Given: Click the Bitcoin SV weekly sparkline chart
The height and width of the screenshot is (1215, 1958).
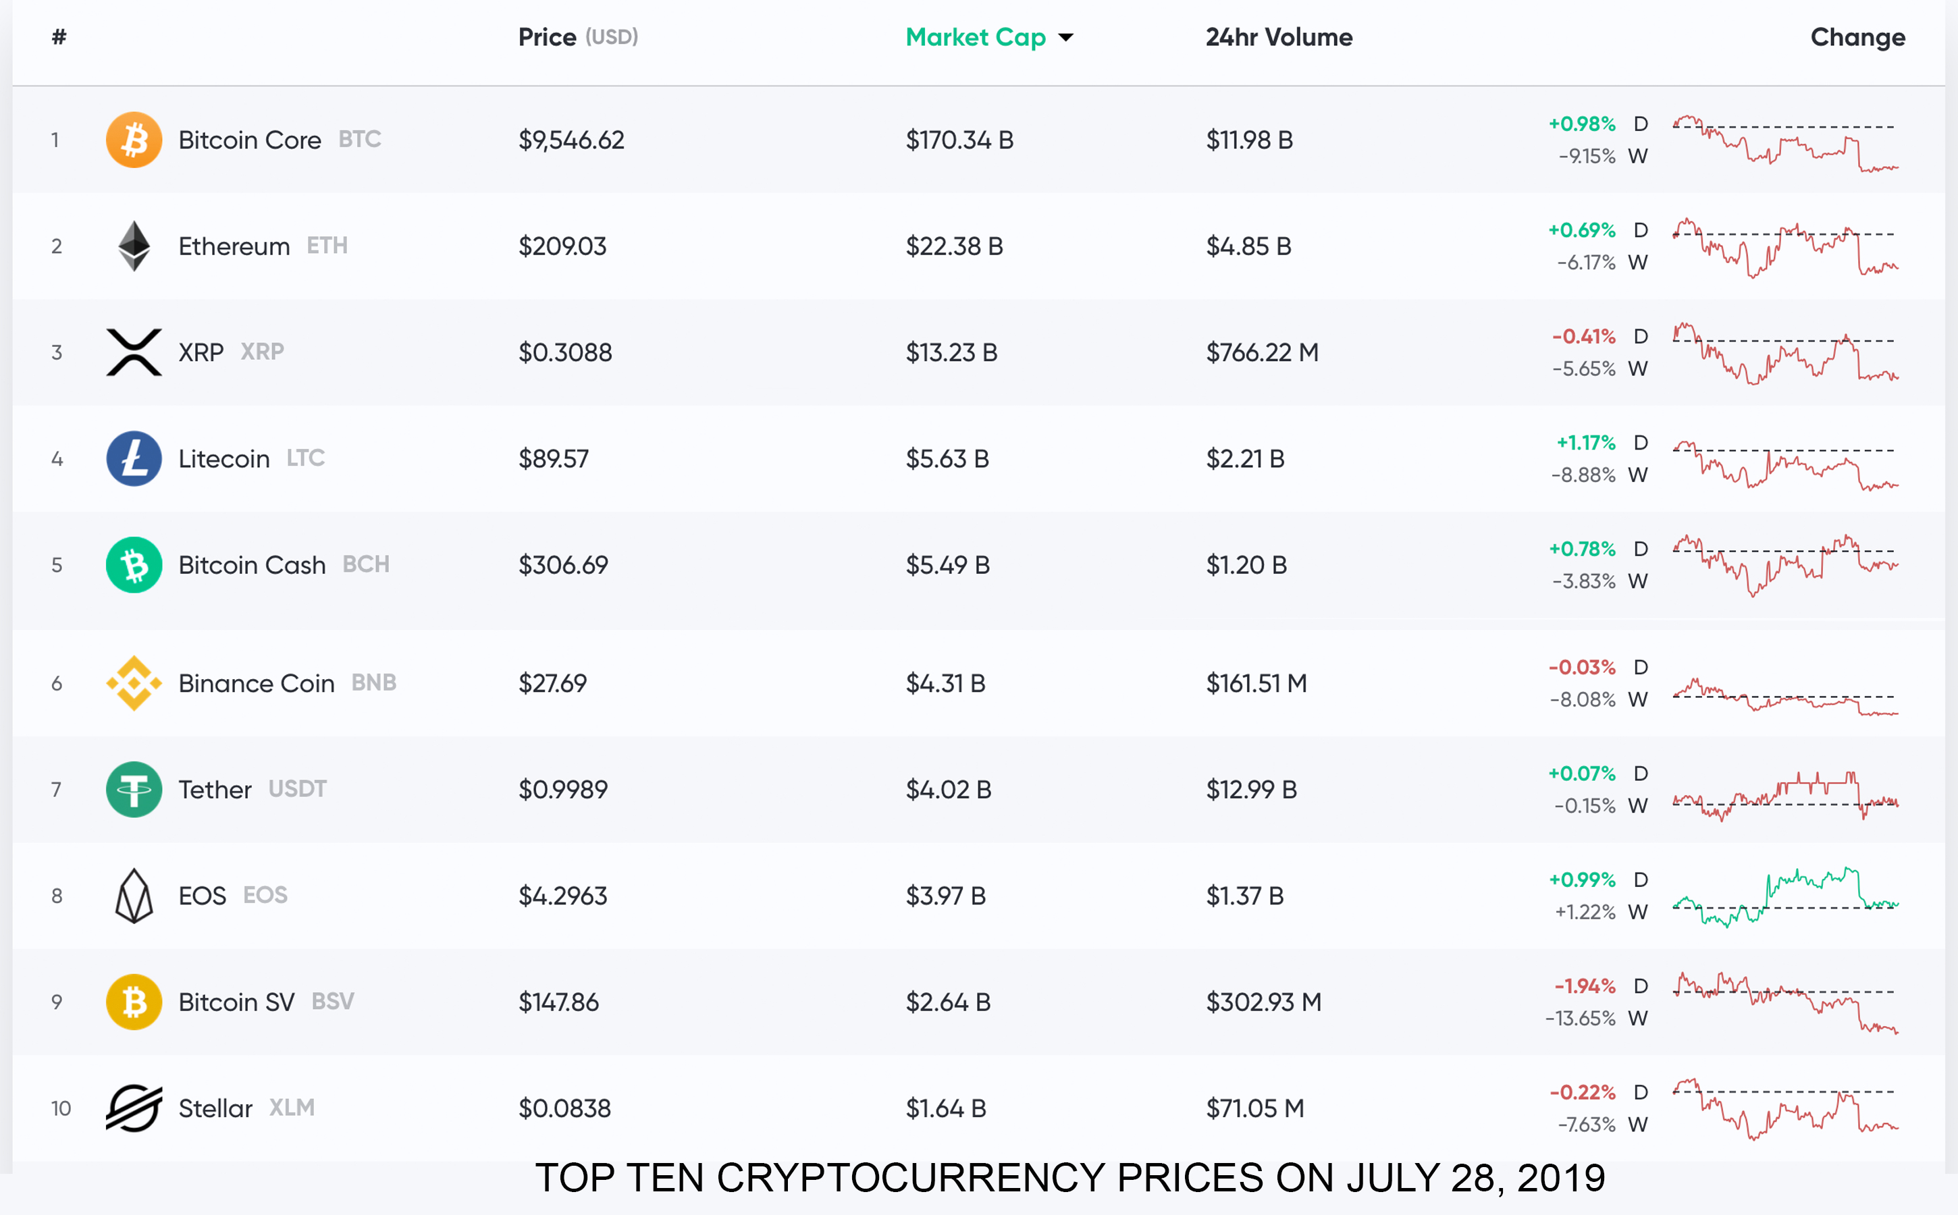Looking at the screenshot, I should point(1785,1003).
